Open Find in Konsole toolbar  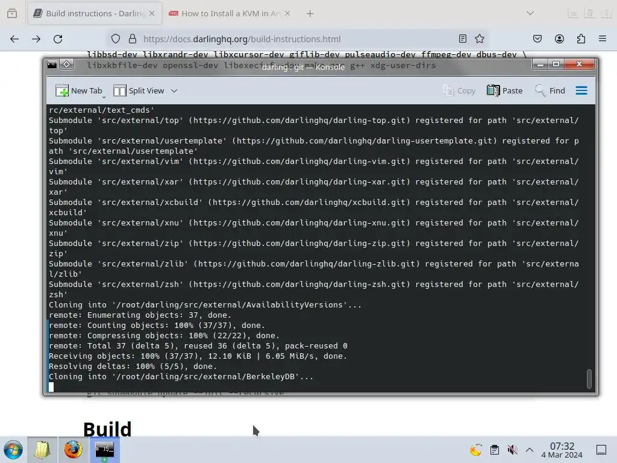click(x=550, y=91)
